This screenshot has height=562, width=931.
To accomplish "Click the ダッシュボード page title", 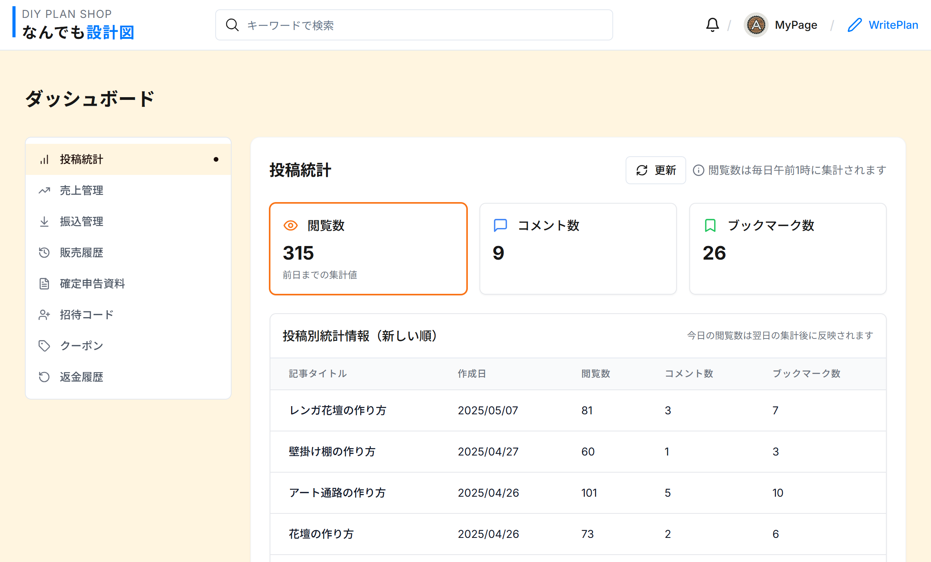I will (x=90, y=99).
